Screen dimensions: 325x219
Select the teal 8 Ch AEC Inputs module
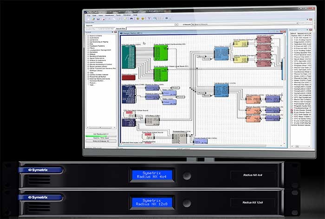(x=129, y=57)
